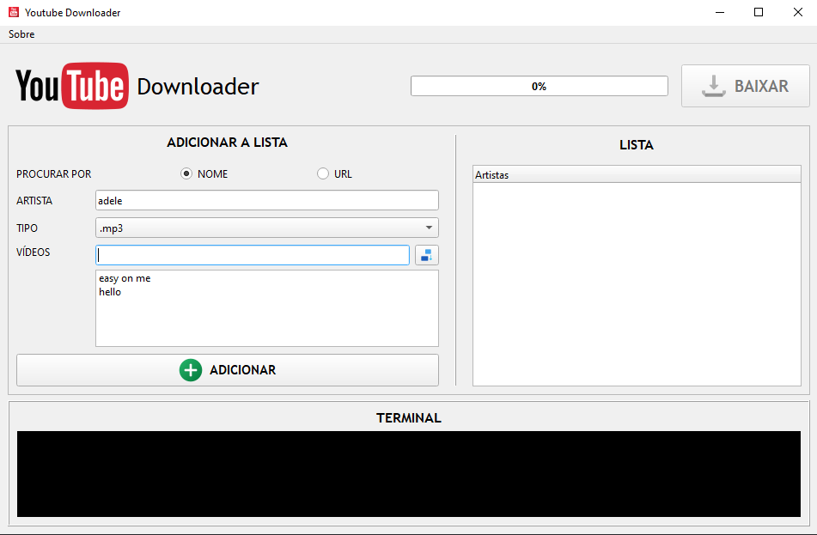The image size is (817, 535).
Task: Minimize the Youtube Downloader window
Action: tap(720, 12)
